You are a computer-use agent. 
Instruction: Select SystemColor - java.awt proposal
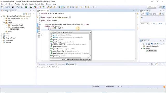pyautogui.click(x=70, y=47)
